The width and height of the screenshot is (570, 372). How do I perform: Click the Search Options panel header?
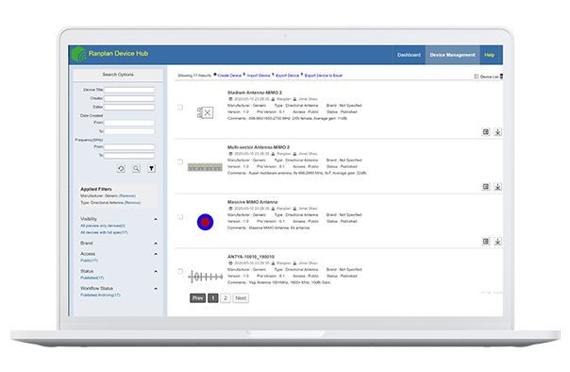pyautogui.click(x=118, y=75)
